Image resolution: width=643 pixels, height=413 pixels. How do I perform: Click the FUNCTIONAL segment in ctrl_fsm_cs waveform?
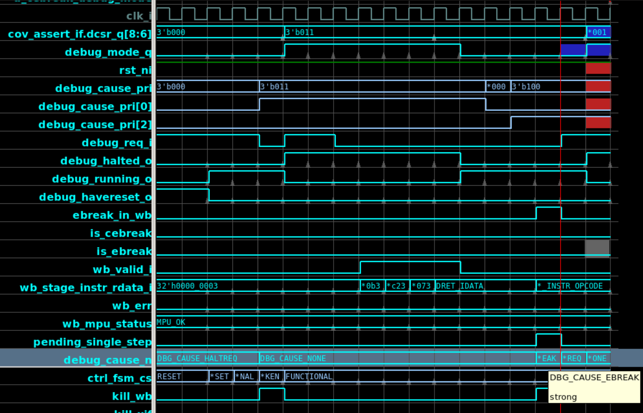(x=310, y=376)
